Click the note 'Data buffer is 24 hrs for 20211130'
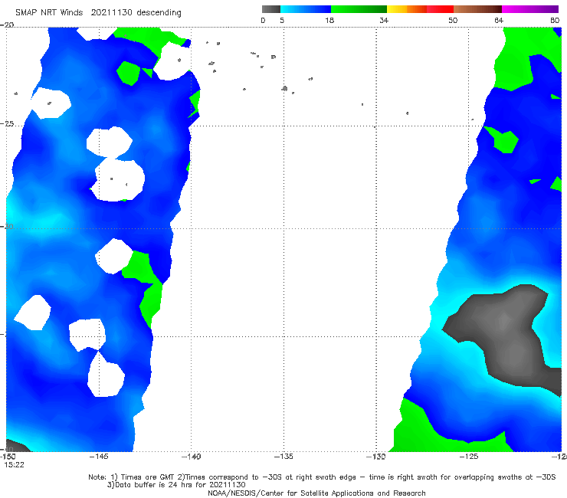This screenshot has height=498, width=567. click(176, 485)
